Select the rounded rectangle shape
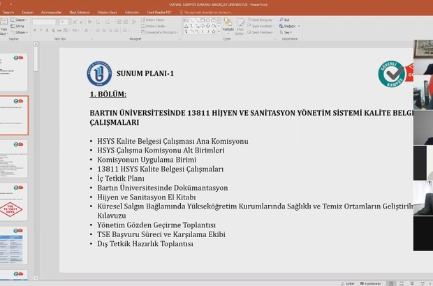 214,20
